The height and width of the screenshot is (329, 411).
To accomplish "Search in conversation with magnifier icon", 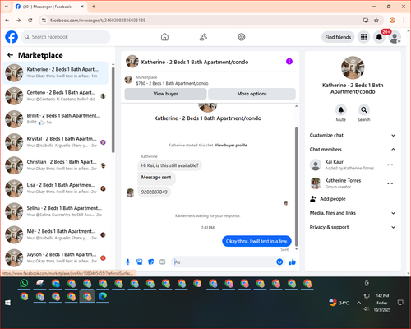I will coord(364,110).
